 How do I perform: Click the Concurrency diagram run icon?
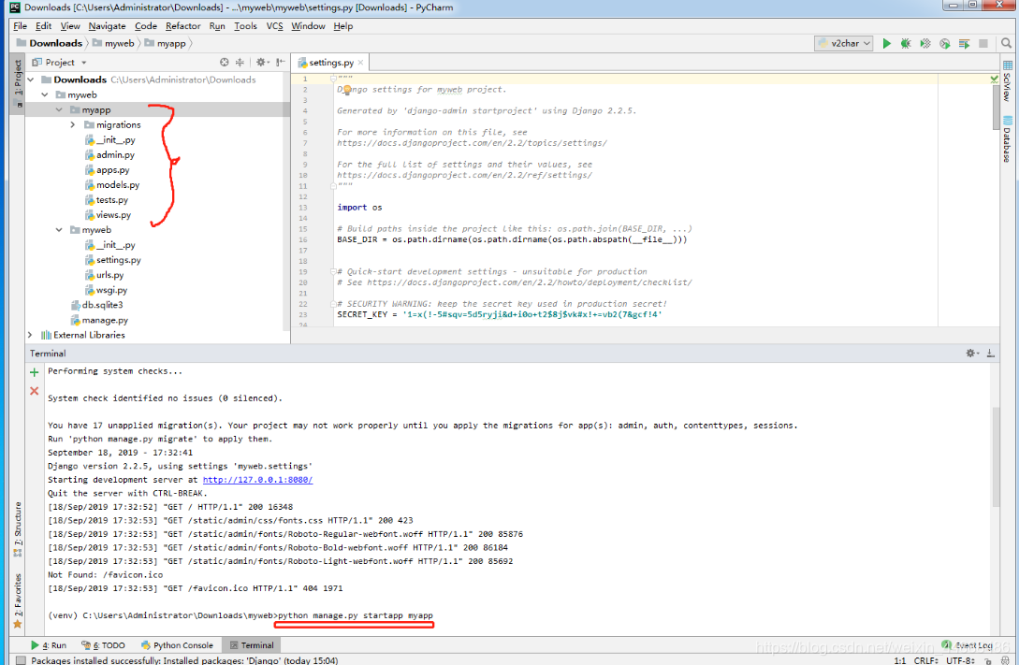(x=965, y=44)
